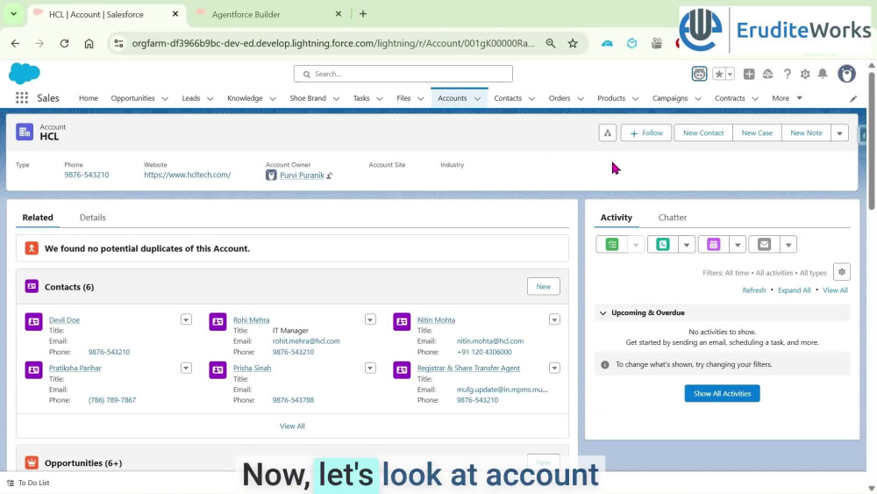Open Rohi Mehra contact actions menu
Viewport: 877px width, 494px height.
[x=370, y=319]
